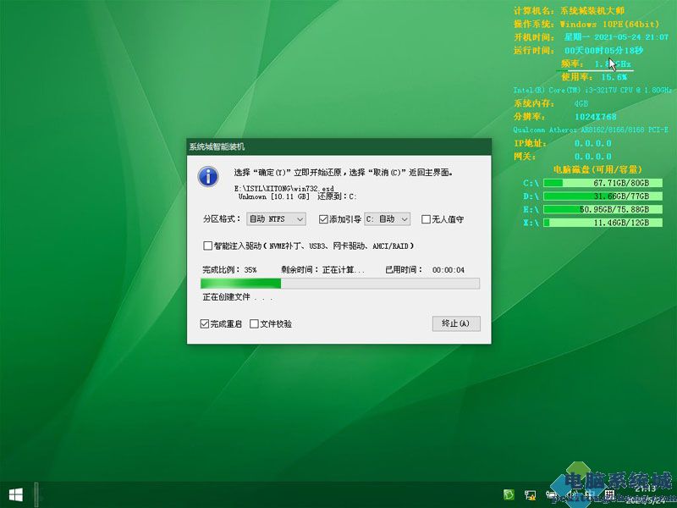
Task: Click the 操作系统 Windows 10PE text
Action: [x=586, y=25]
